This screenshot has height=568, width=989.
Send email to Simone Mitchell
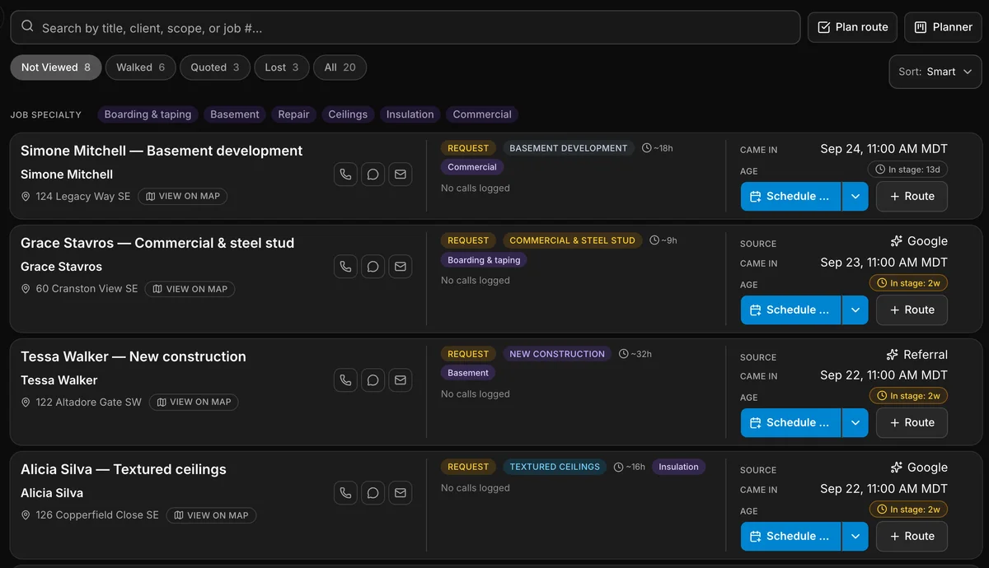(400, 175)
